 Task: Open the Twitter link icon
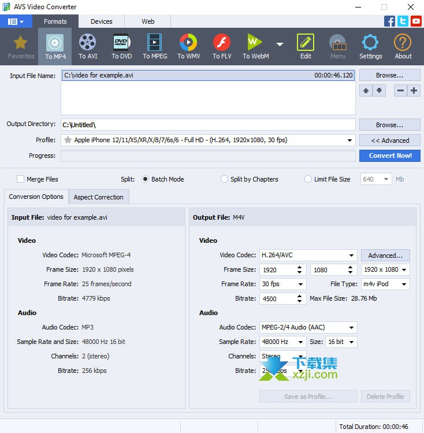[403, 21]
